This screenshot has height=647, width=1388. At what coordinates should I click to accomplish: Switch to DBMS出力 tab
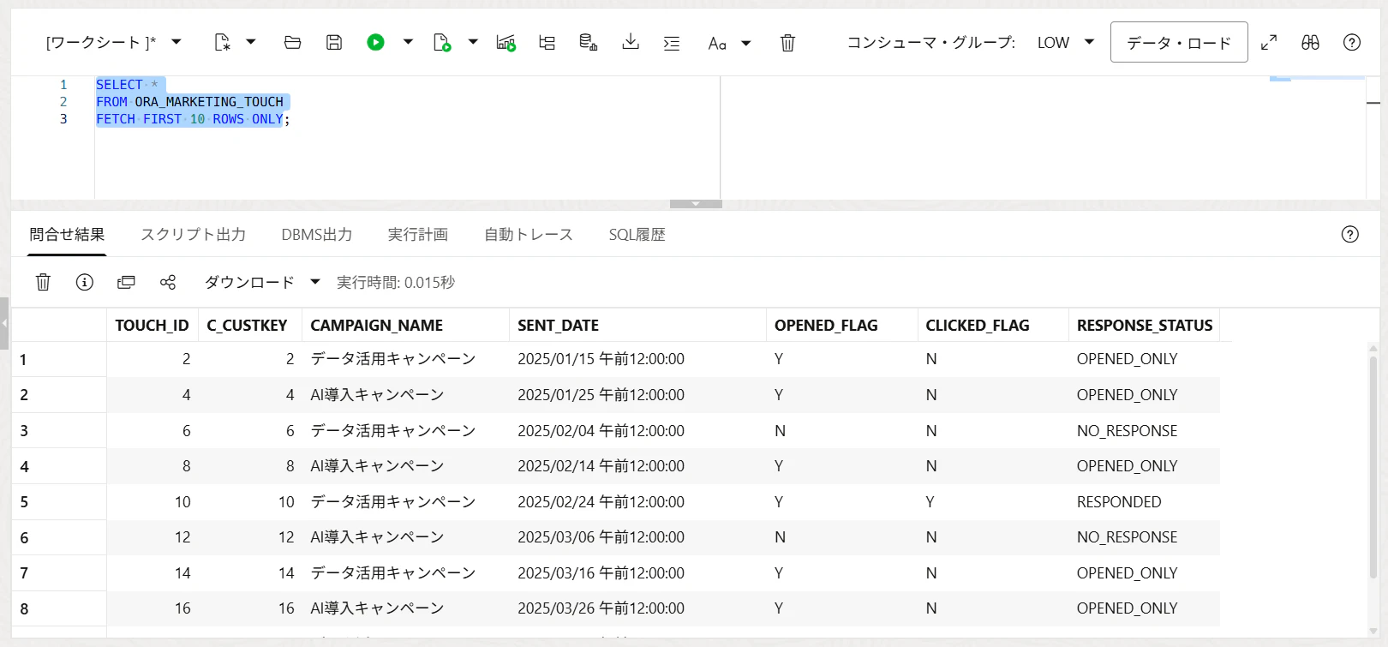click(316, 234)
